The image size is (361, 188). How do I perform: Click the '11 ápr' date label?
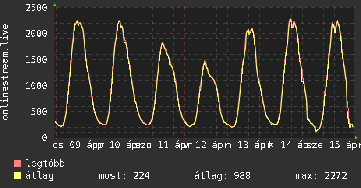click(174, 145)
